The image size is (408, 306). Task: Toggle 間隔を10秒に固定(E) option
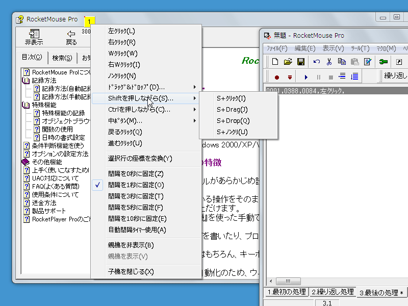[x=146, y=219]
